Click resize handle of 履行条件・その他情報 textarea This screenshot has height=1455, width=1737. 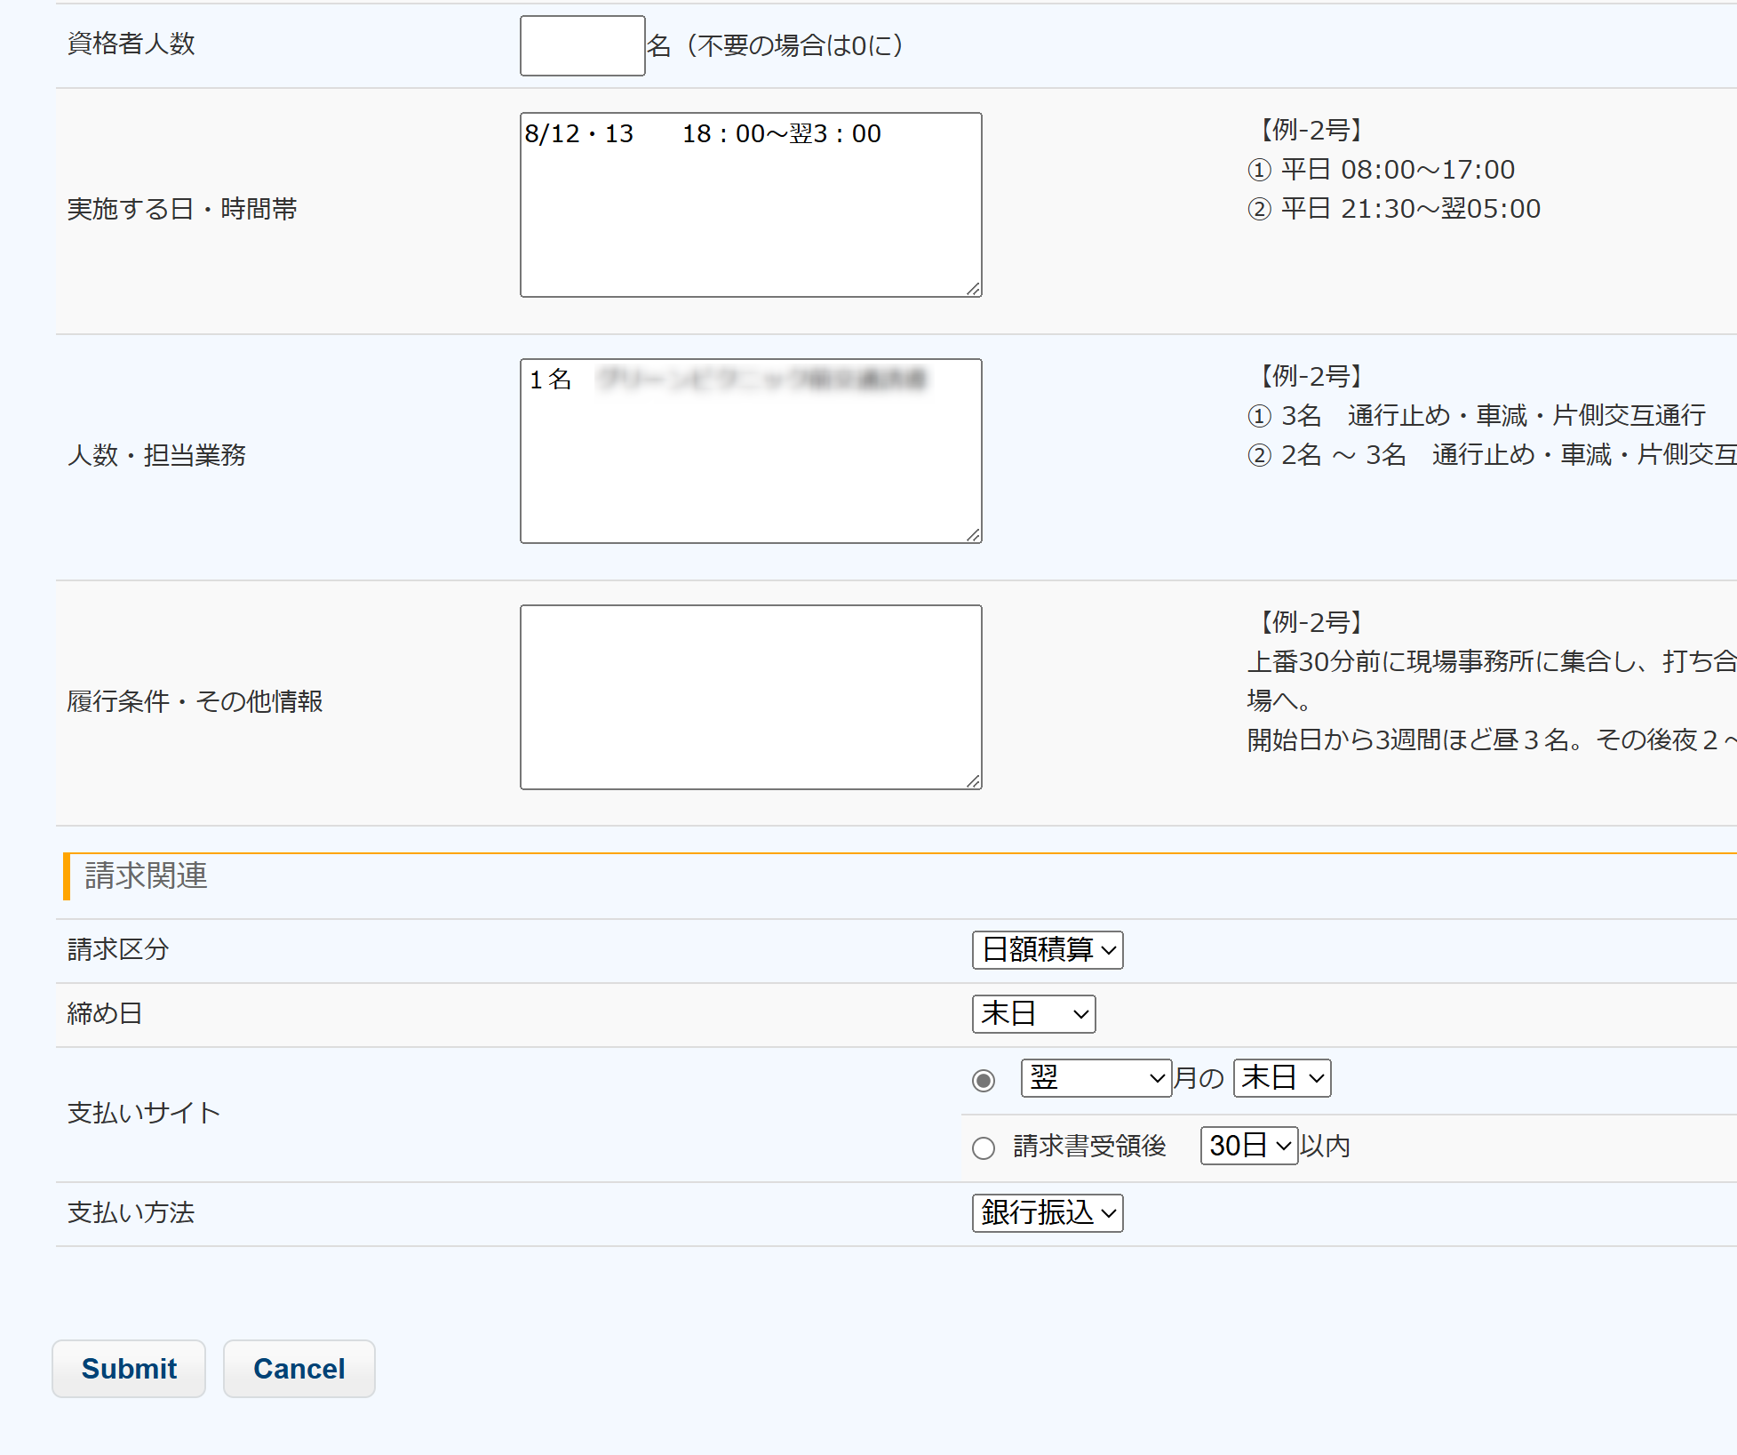(x=974, y=781)
